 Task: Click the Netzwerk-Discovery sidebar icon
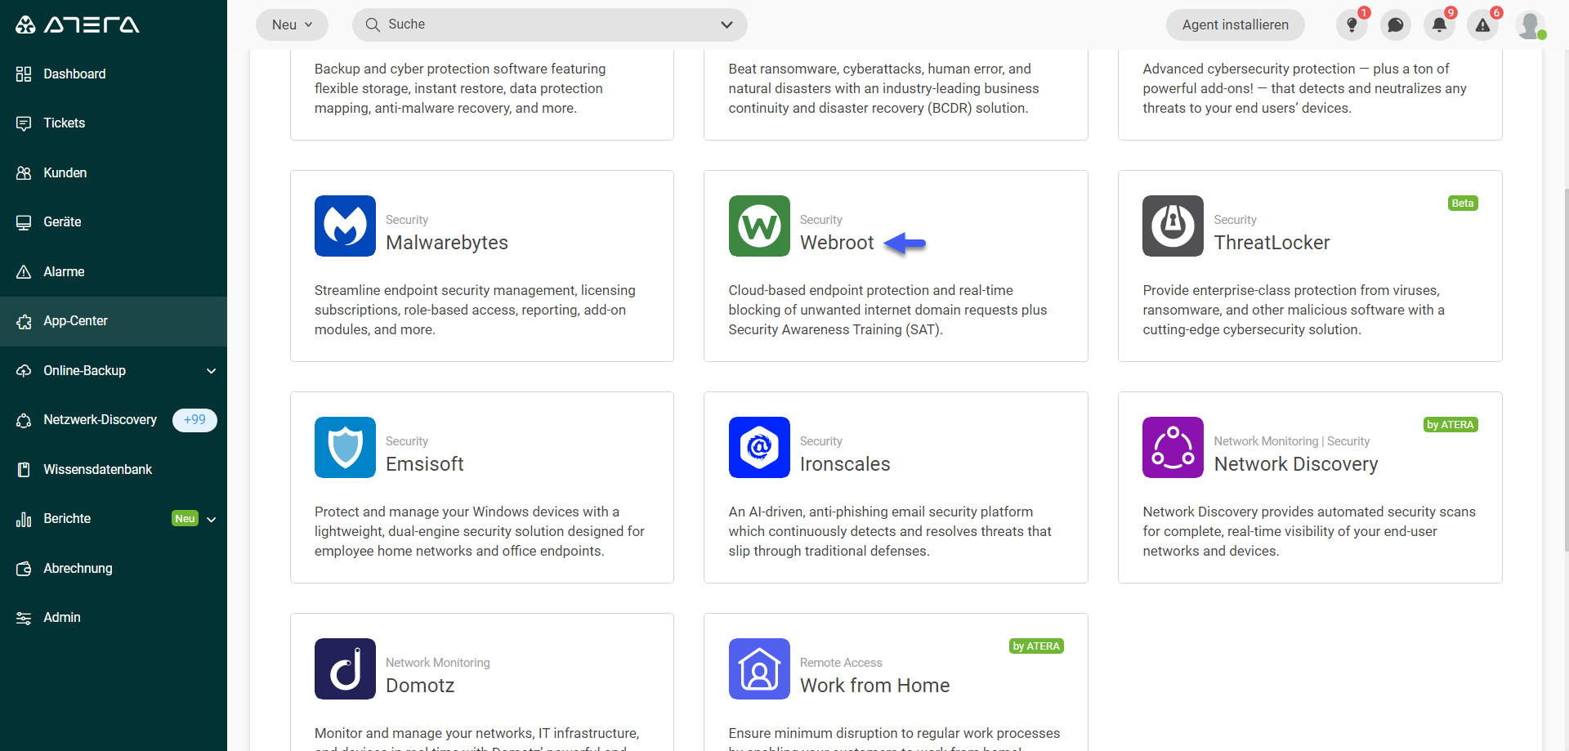pos(24,420)
